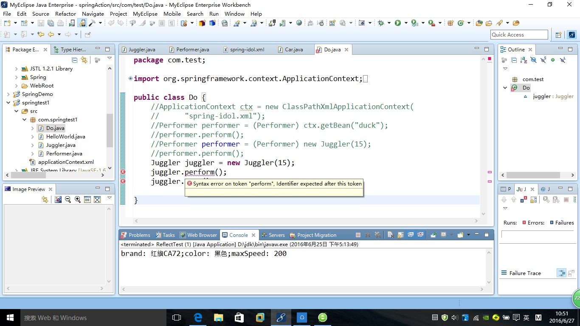Image resolution: width=580 pixels, height=326 pixels.
Task: Select the juggler field in Outline
Action: pos(548,96)
